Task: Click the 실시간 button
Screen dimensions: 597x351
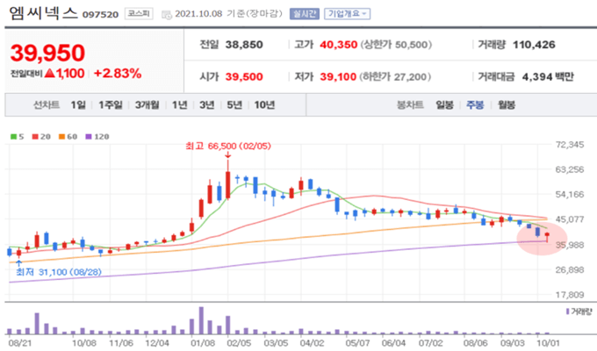Action: click(x=305, y=14)
